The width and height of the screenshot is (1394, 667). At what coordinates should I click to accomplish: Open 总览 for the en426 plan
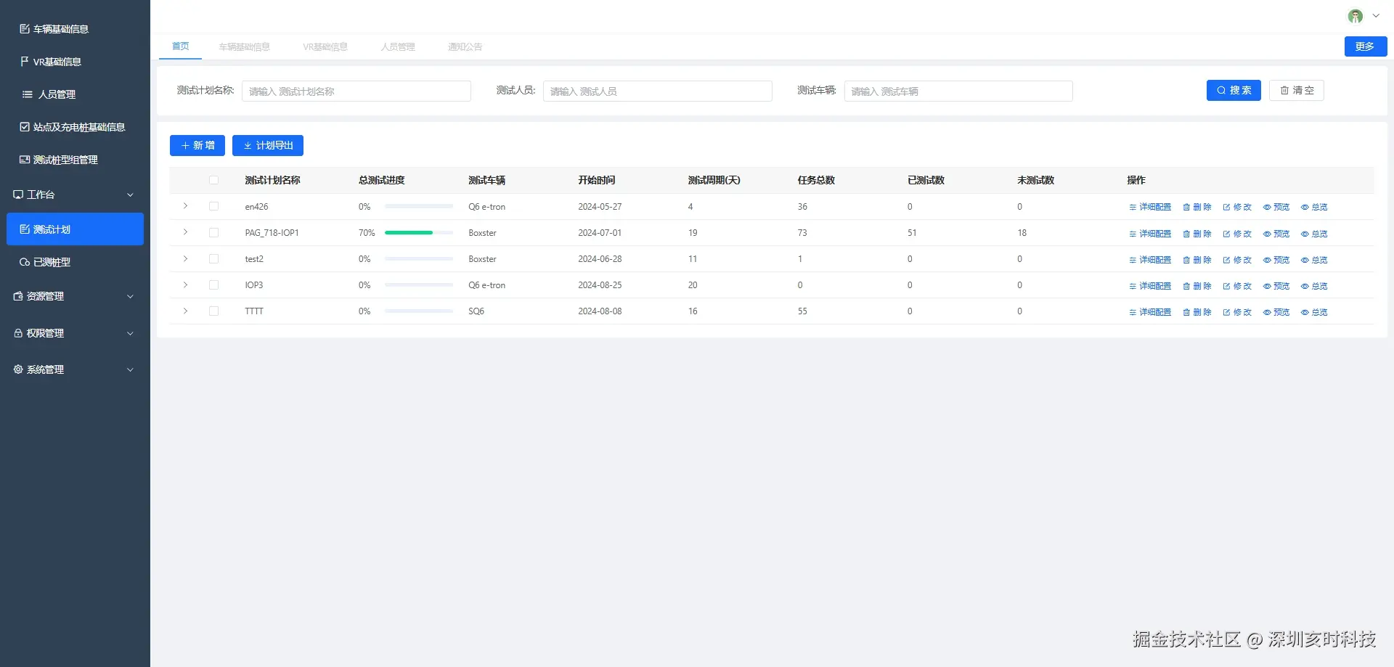coord(1314,207)
